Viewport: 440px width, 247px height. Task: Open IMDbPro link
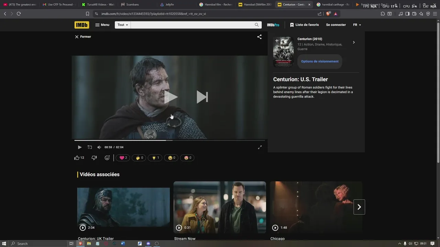pyautogui.click(x=273, y=25)
